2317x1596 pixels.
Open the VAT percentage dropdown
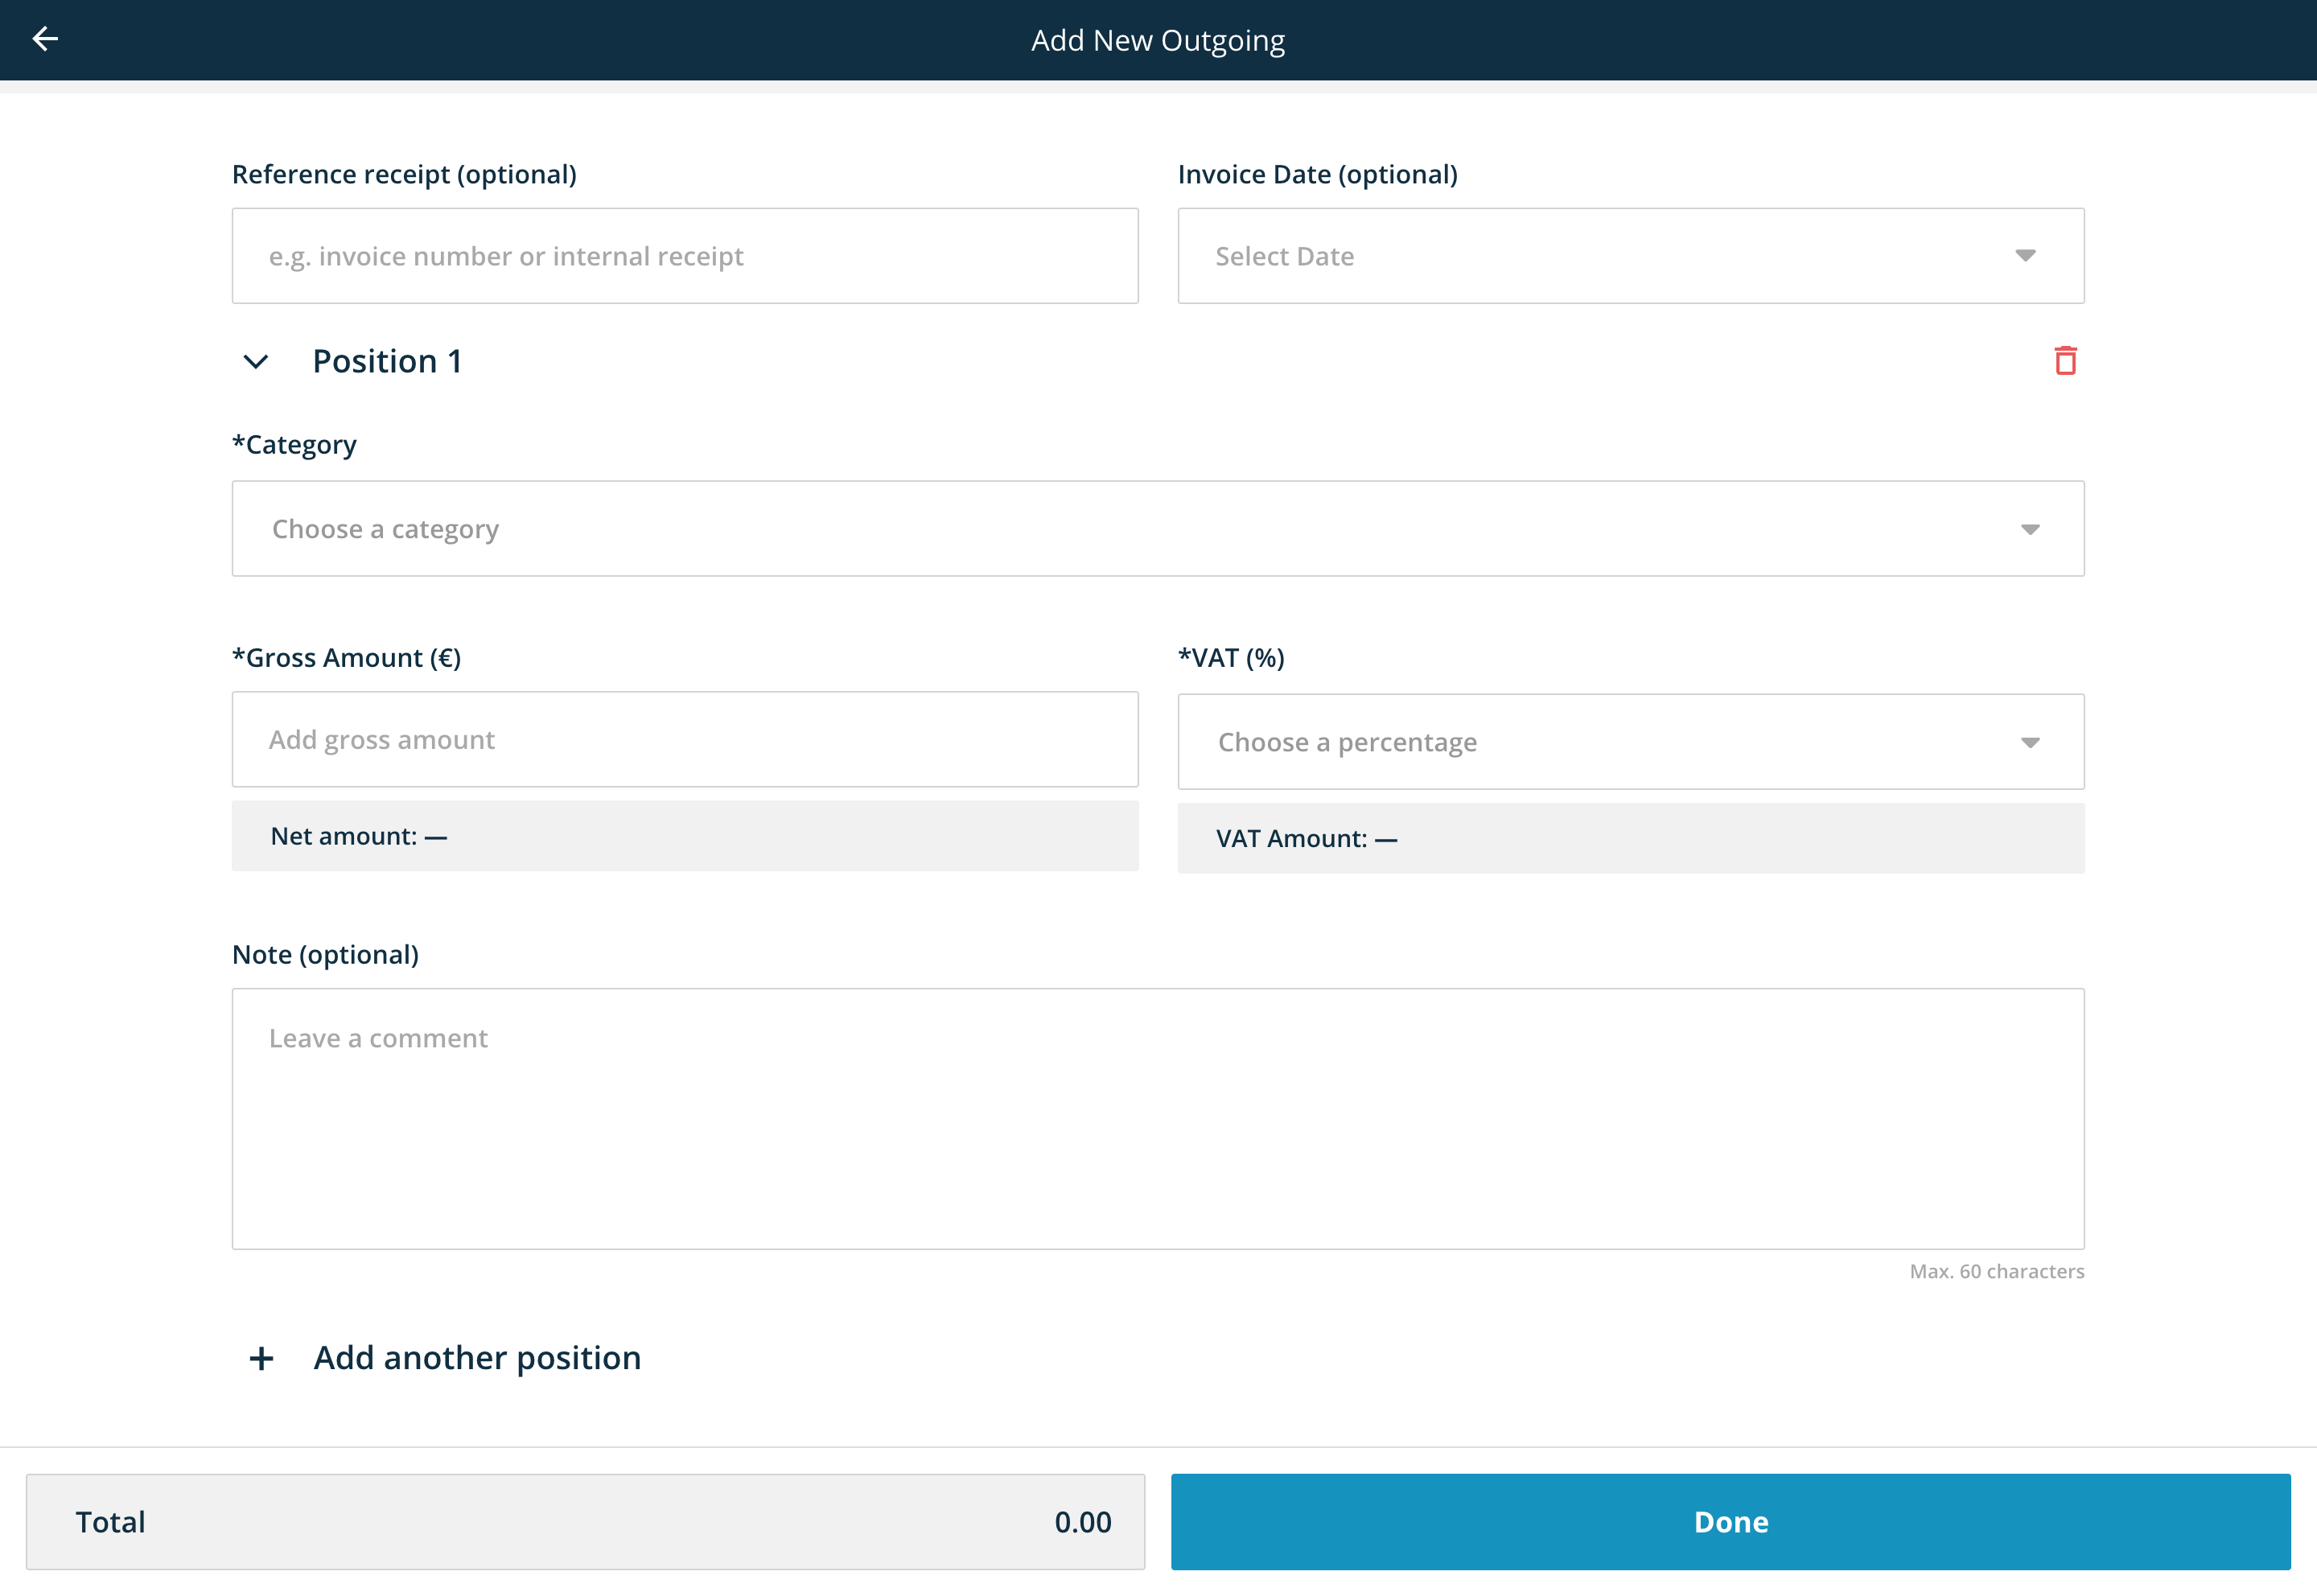[x=1600, y=741]
